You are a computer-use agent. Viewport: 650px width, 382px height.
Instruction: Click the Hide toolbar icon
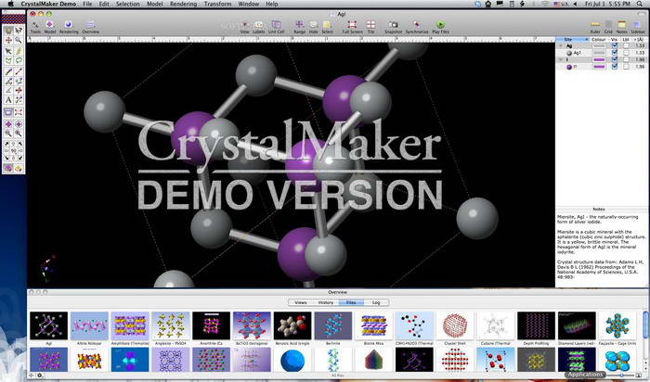coord(314,27)
